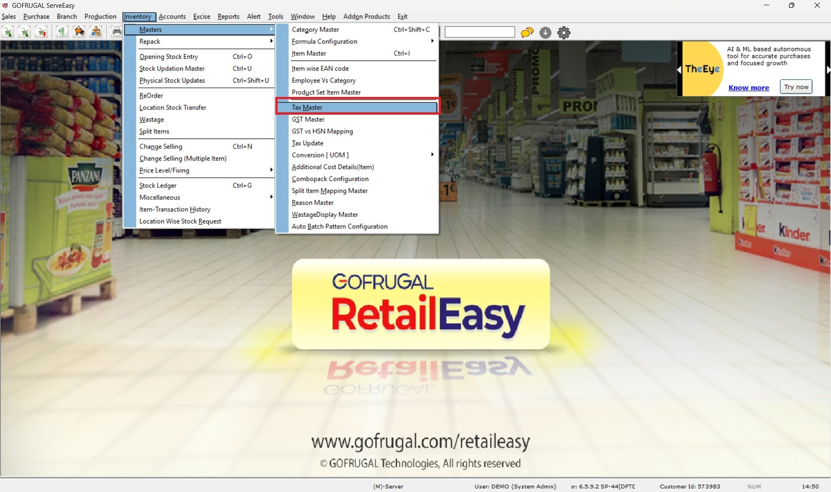Choose Employee Vs Category
Image resolution: width=831 pixels, height=492 pixels.
(357, 80)
